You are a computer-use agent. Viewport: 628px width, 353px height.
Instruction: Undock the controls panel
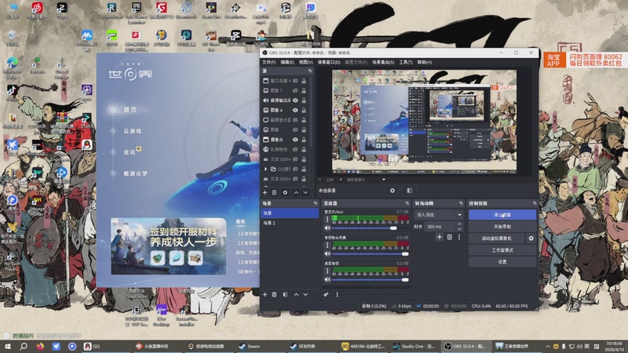click(x=535, y=203)
